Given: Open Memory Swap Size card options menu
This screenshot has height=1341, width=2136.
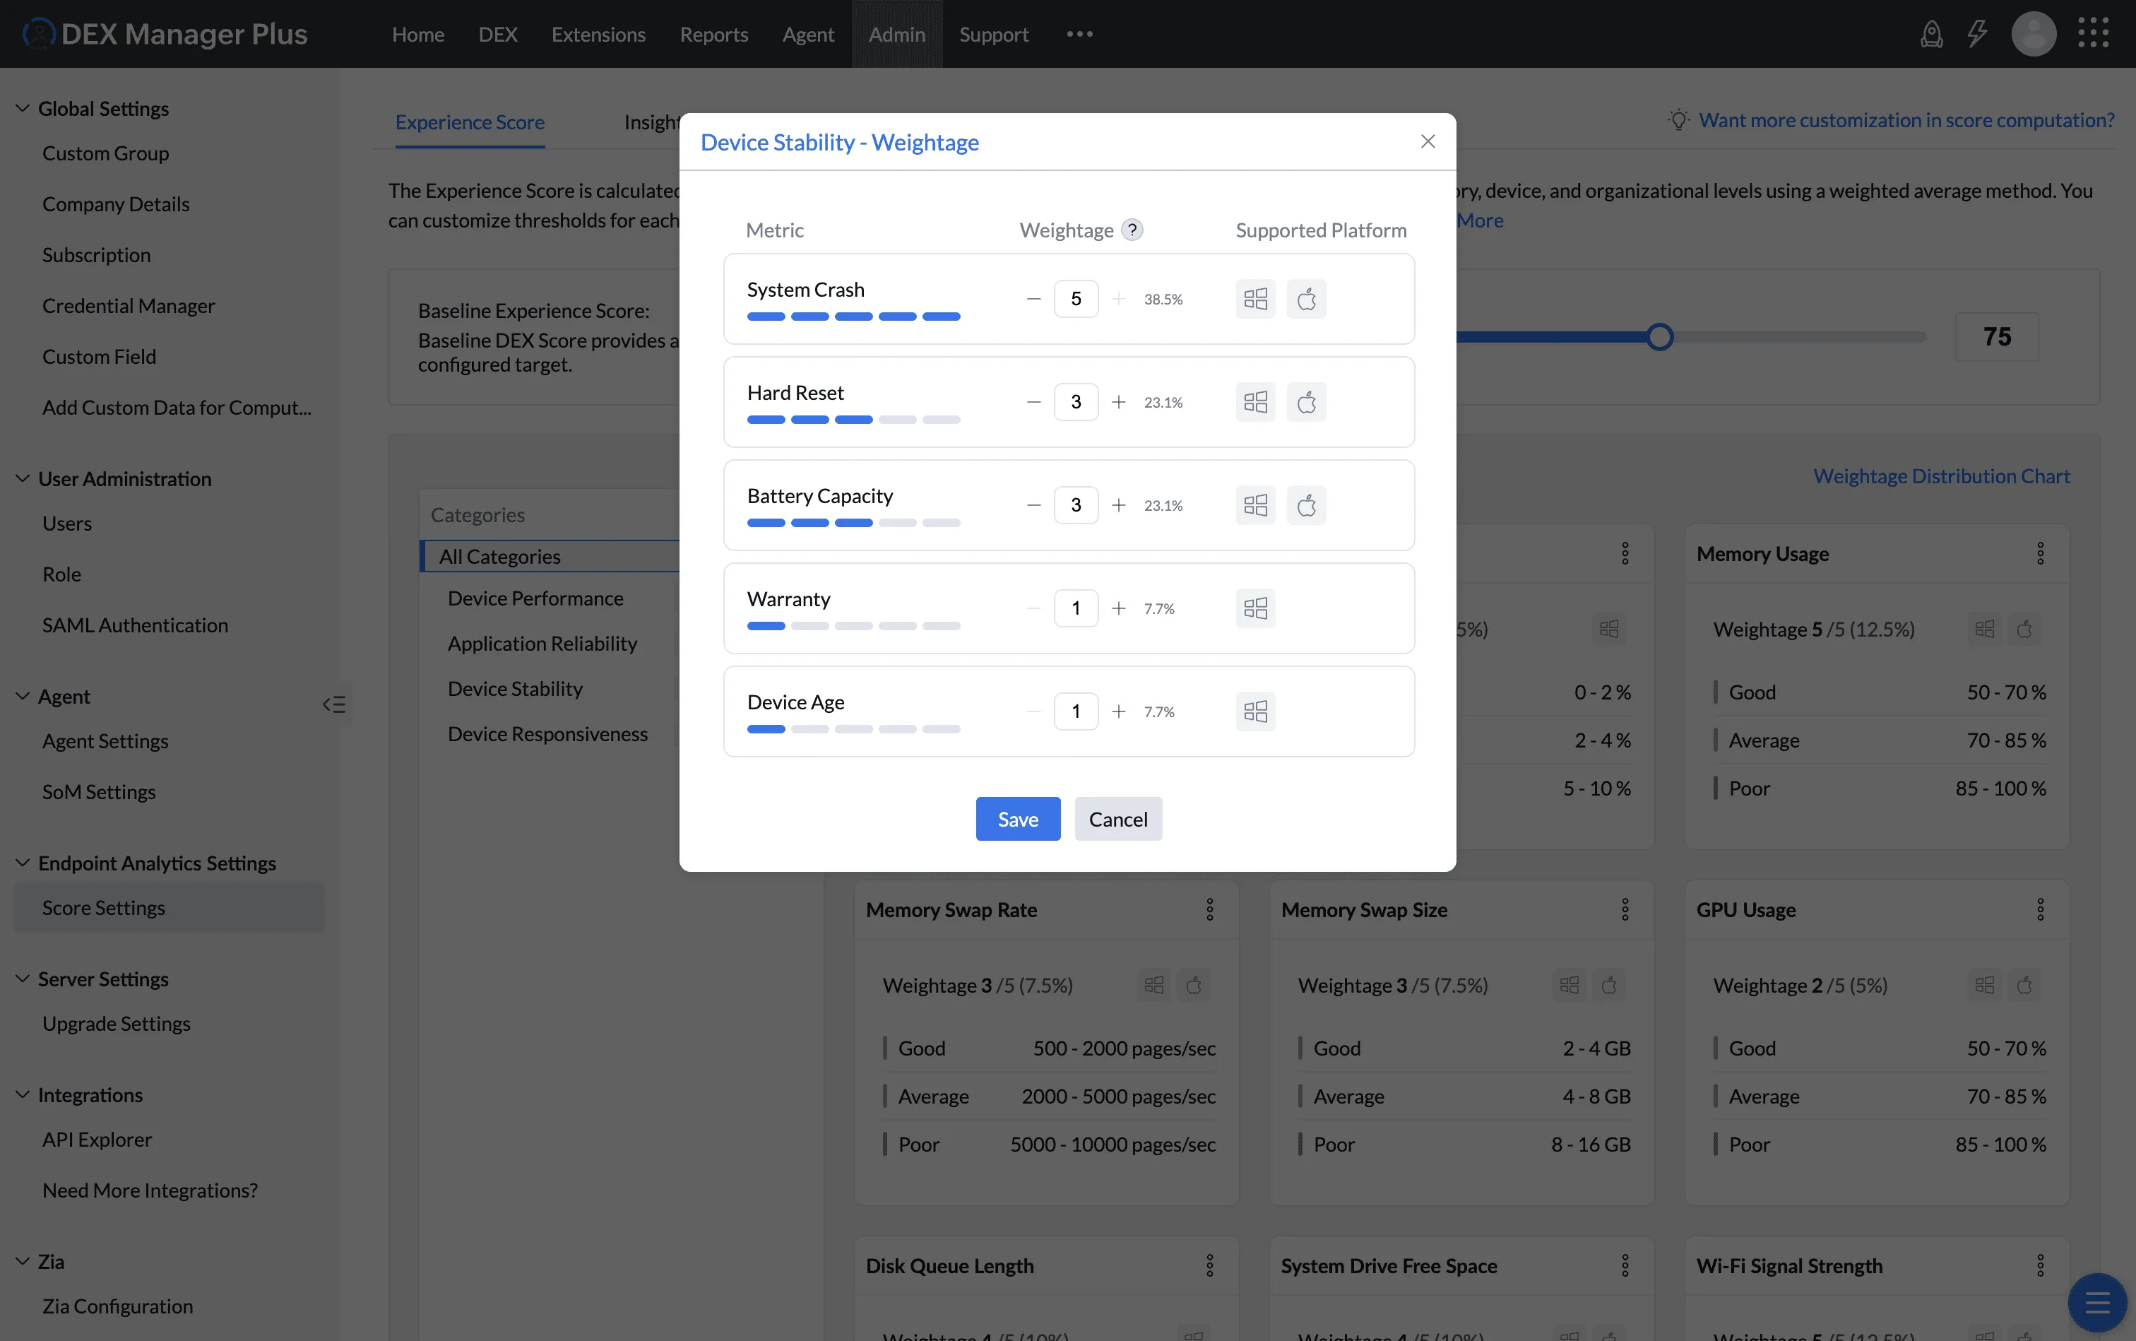Looking at the screenshot, I should click(1625, 909).
